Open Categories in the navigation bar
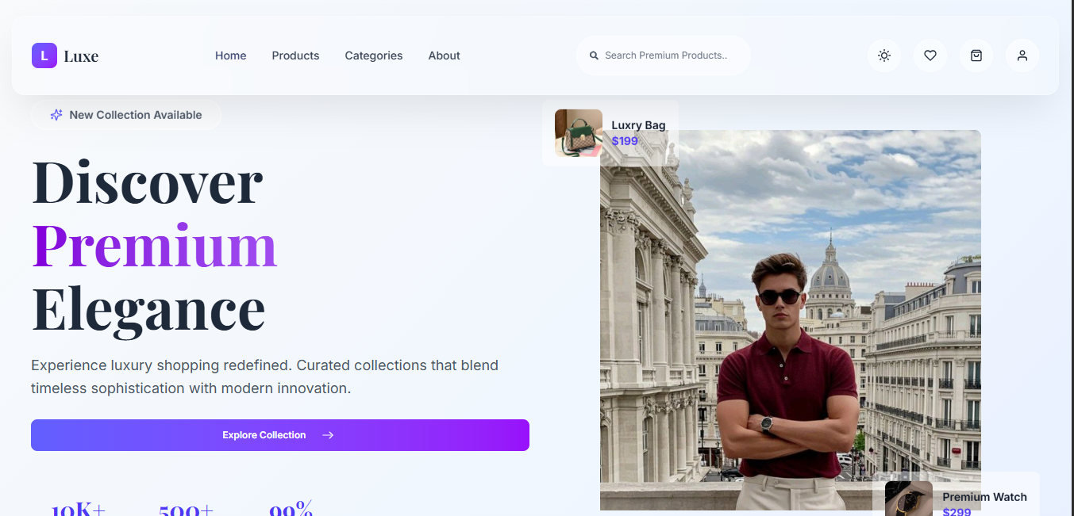Screen dimensions: 1074x516 (x=373, y=55)
